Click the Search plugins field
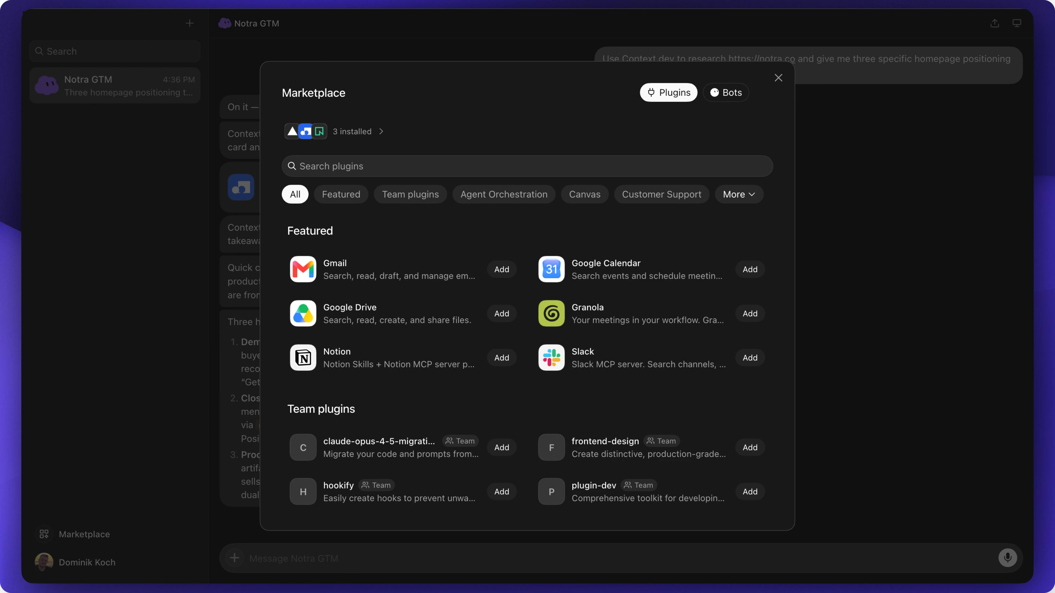This screenshot has height=593, width=1055. (527, 166)
